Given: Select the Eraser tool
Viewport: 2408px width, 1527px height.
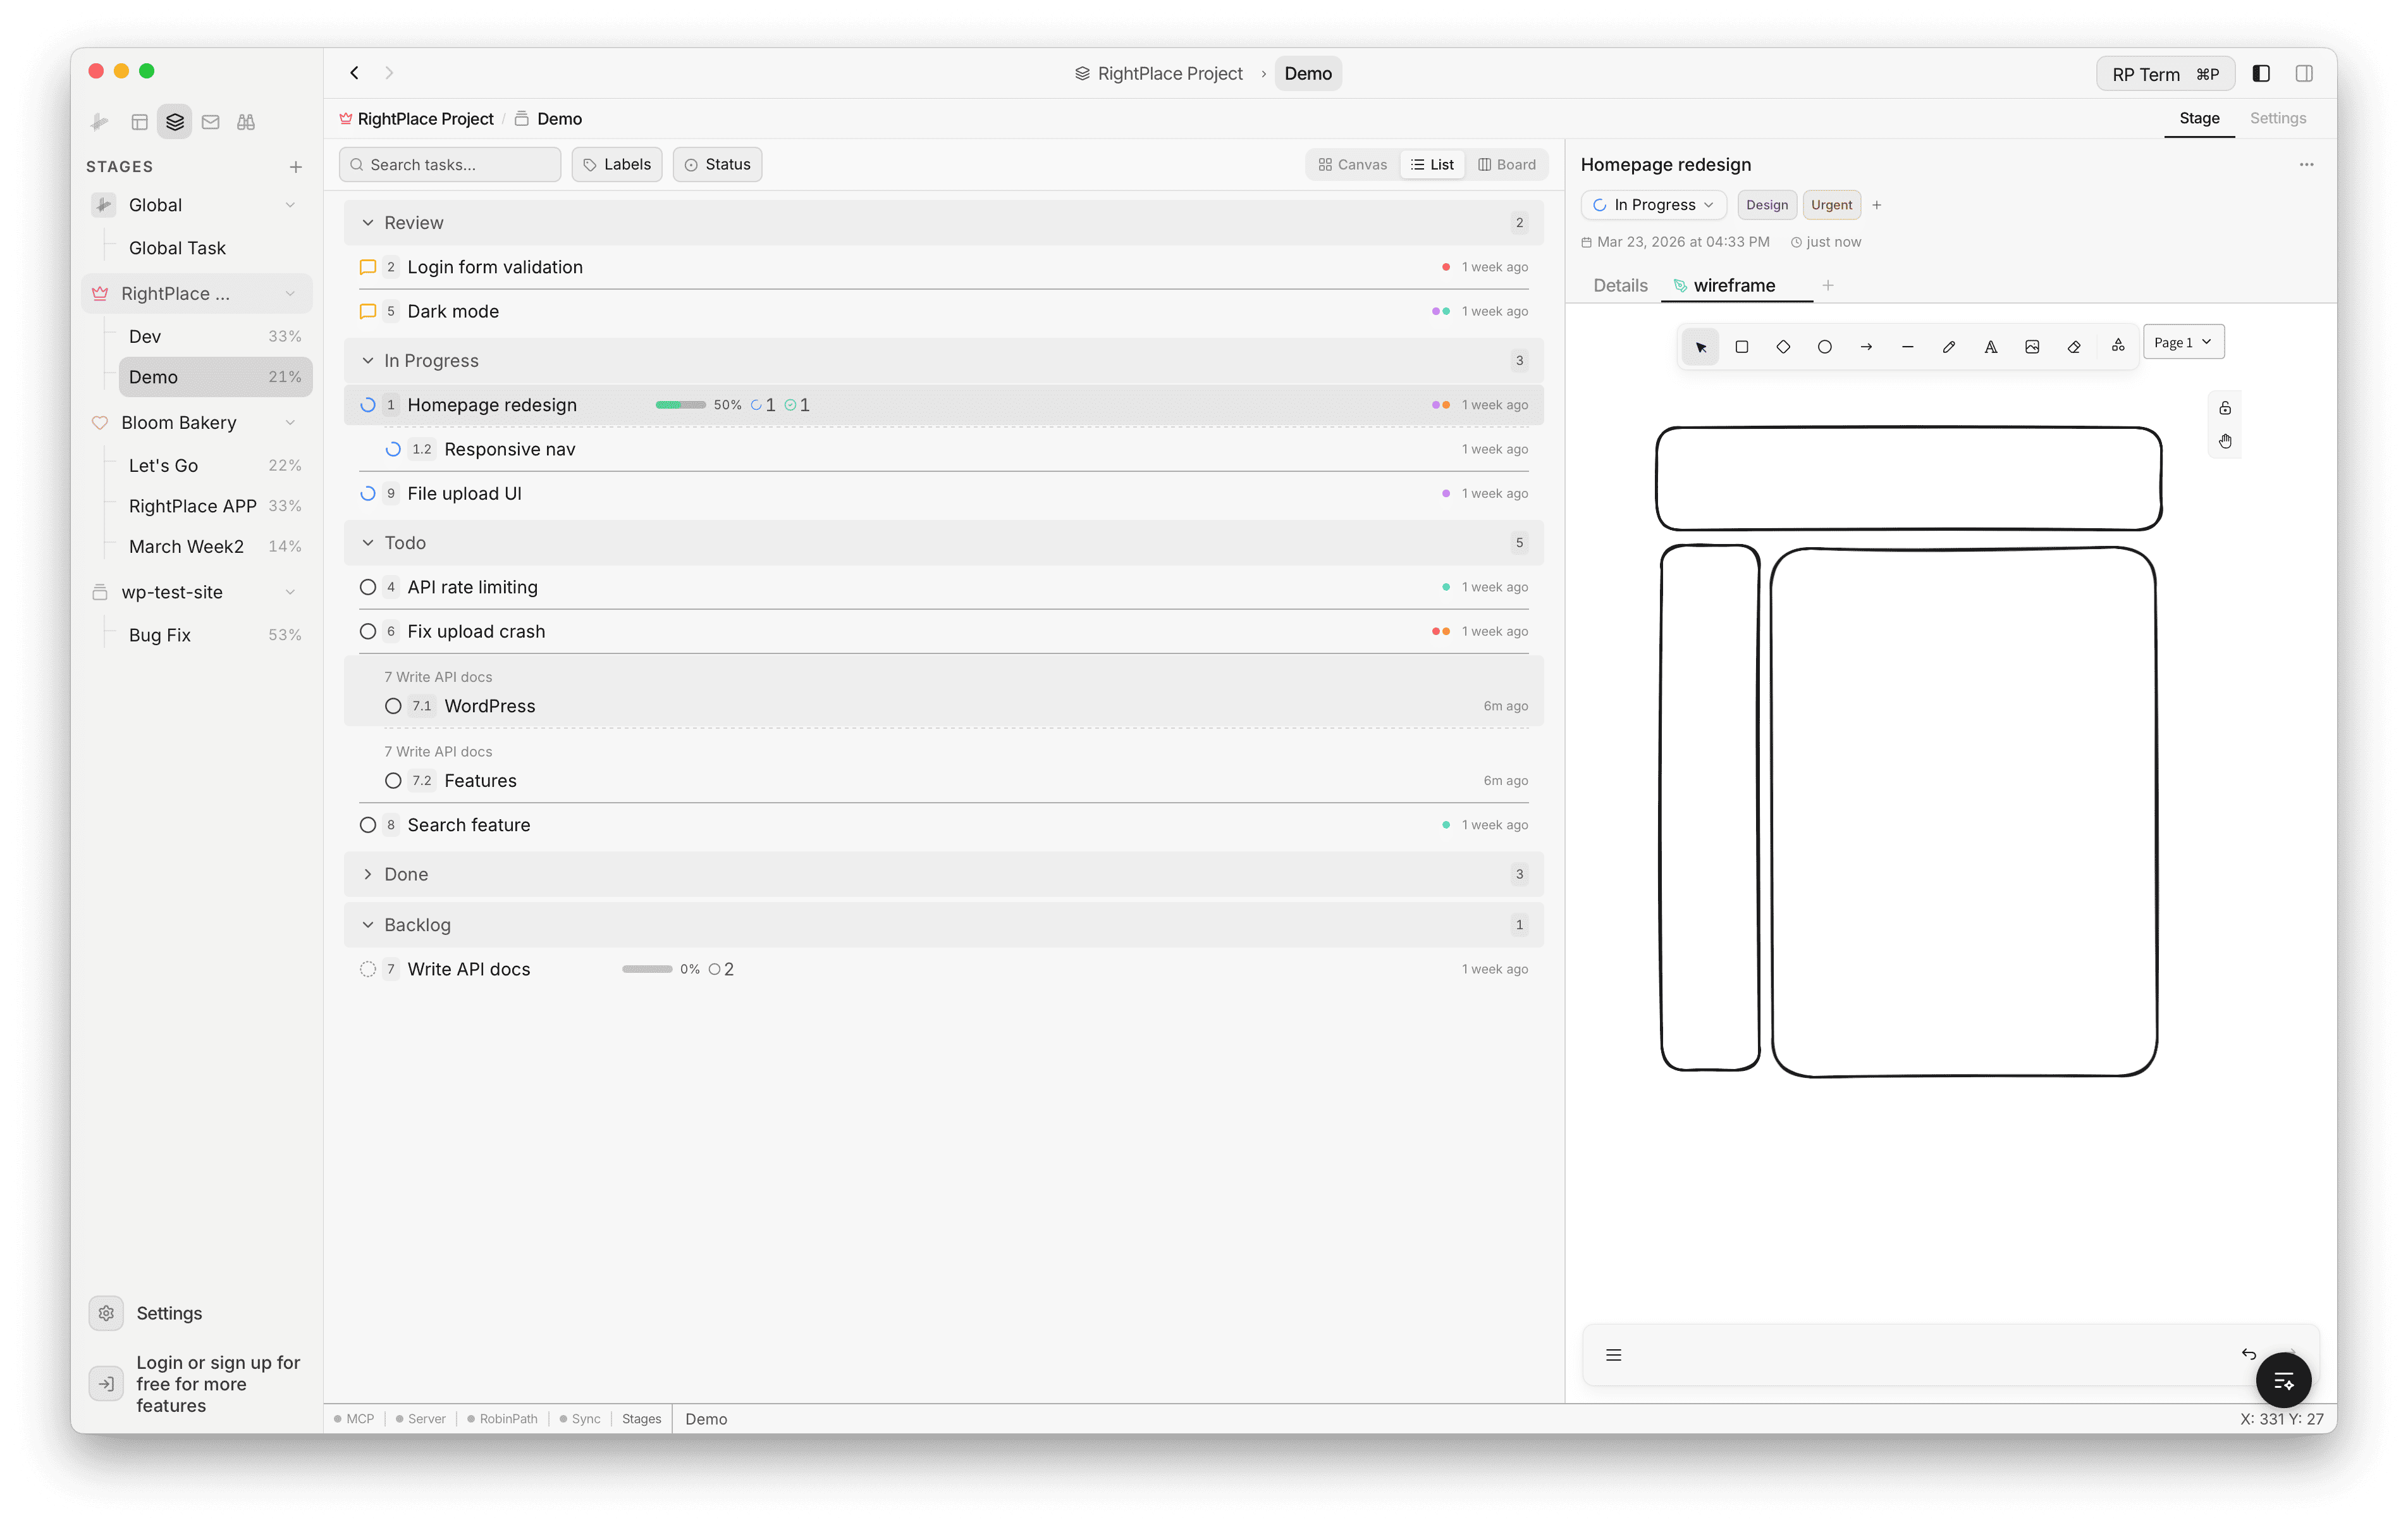Looking at the screenshot, I should click(x=2074, y=346).
